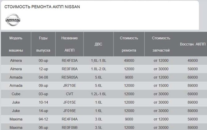Click restoration price 59000 in RE0F06A row
207x130 pixels.
(x=193, y=69)
